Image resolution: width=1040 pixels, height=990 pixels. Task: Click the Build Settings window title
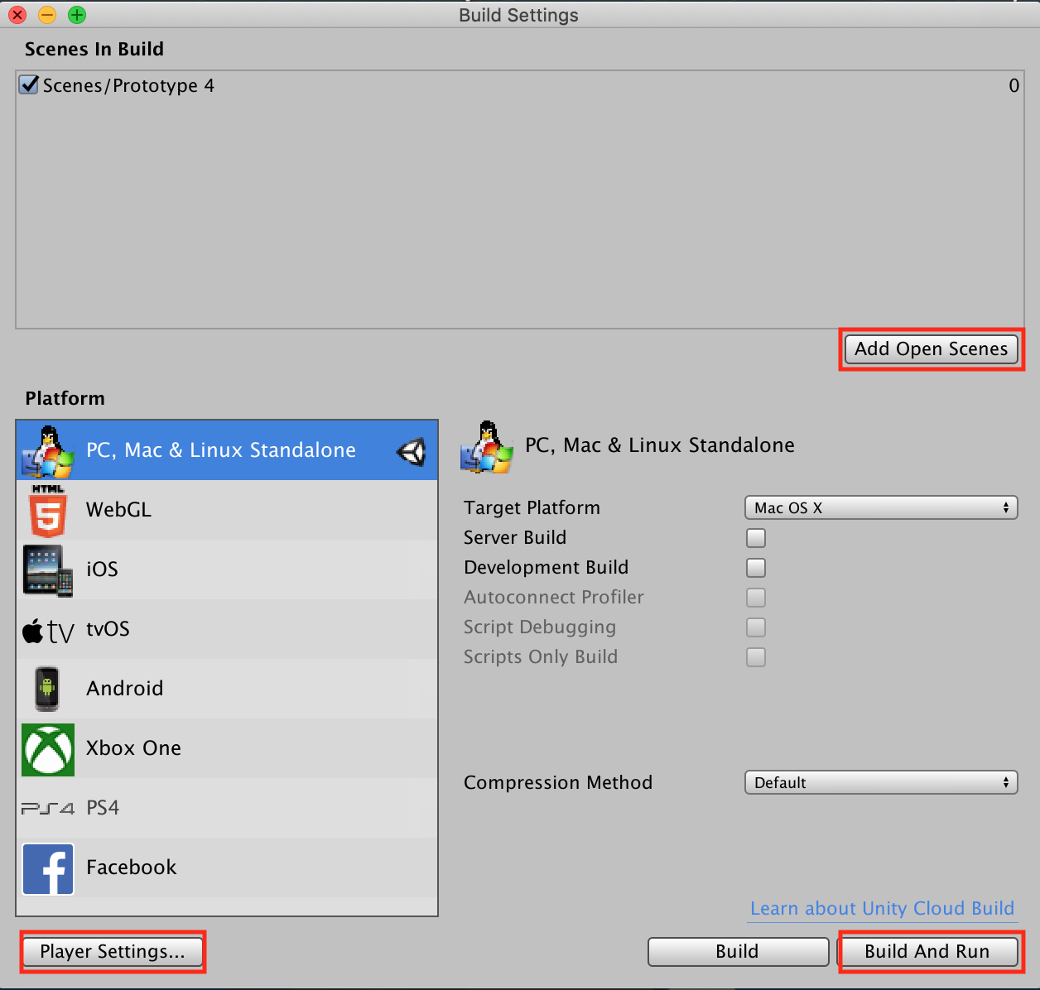(x=519, y=15)
